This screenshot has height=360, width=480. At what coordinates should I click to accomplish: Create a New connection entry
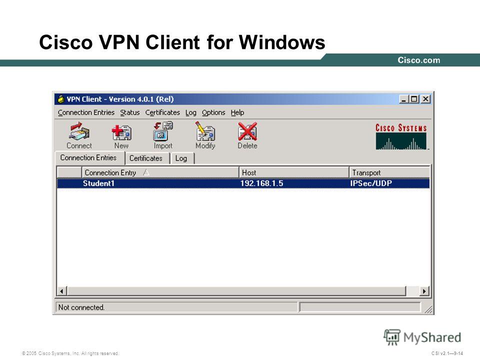(121, 135)
